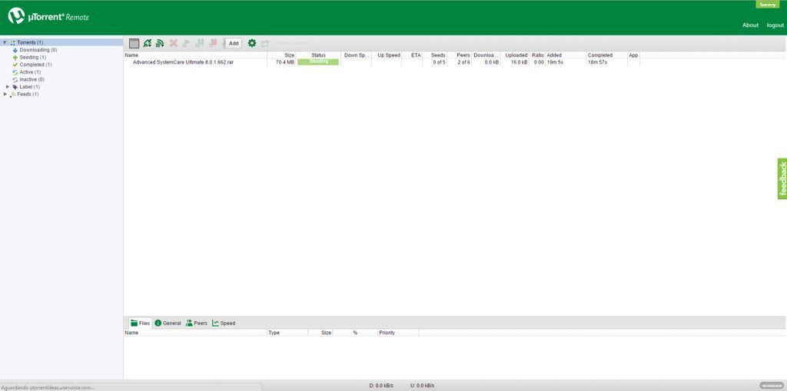Expand the Feeds tree node
This screenshot has height=391, width=787.
[x=5, y=94]
